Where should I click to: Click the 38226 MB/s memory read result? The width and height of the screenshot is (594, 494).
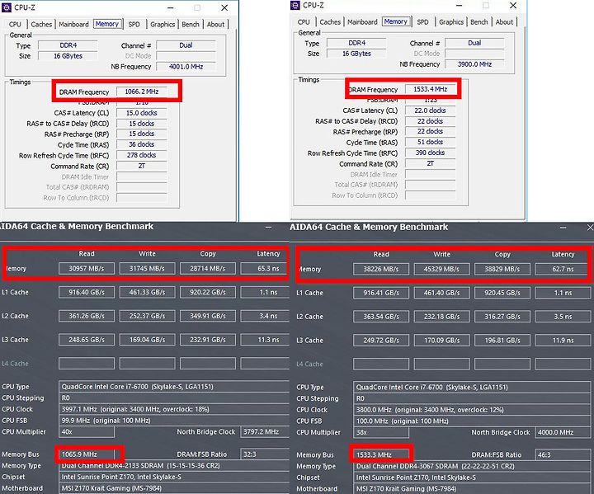pyautogui.click(x=381, y=270)
